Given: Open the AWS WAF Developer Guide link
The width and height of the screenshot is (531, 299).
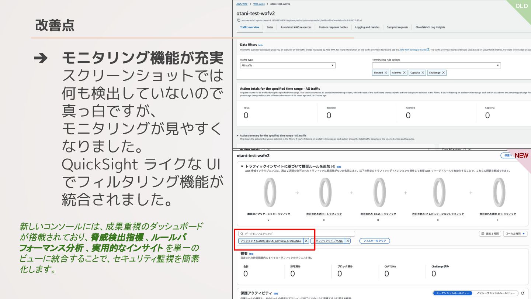Looking at the screenshot, I should point(412,49).
